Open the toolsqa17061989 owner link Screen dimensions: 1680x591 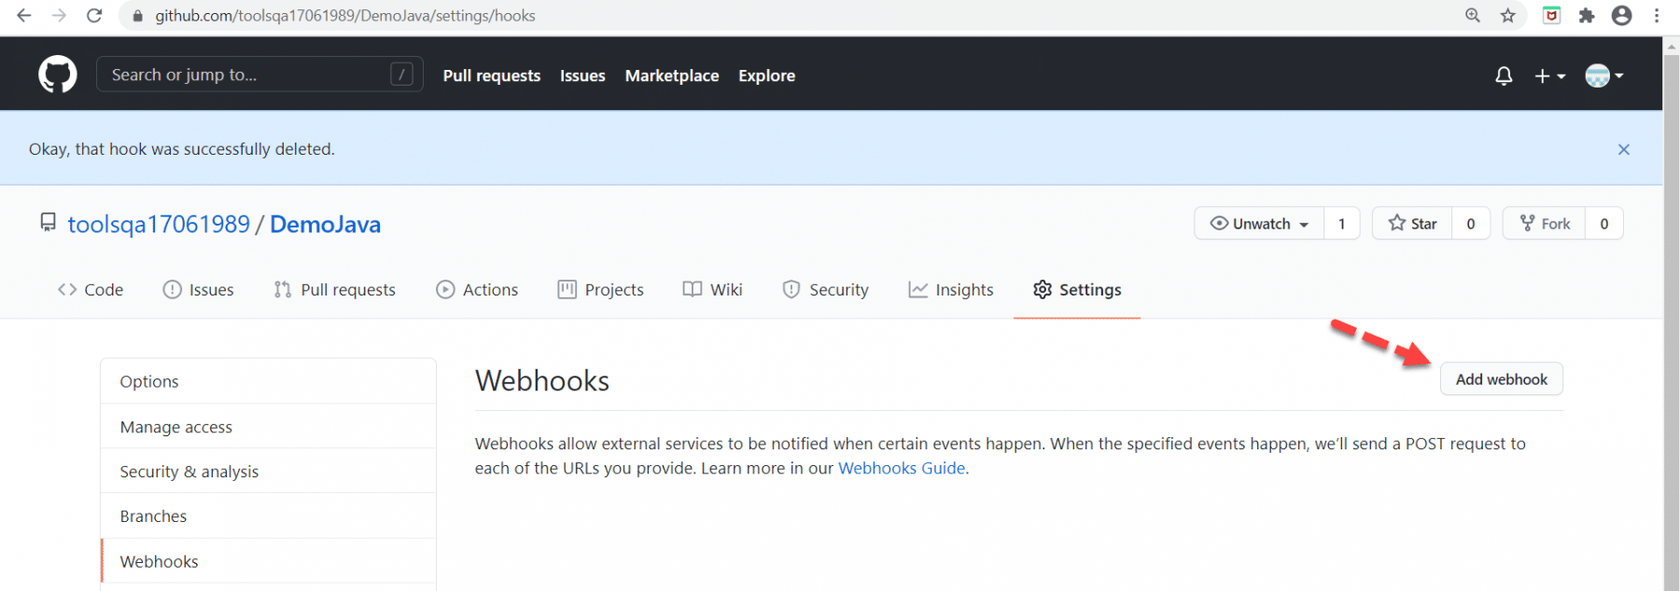[x=159, y=225]
